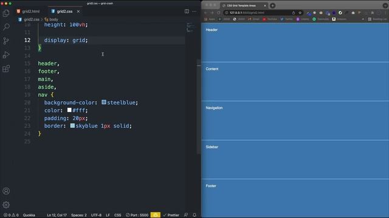Bookmark this page with star icon
Screen dimensions: 389x218
coord(300,13)
